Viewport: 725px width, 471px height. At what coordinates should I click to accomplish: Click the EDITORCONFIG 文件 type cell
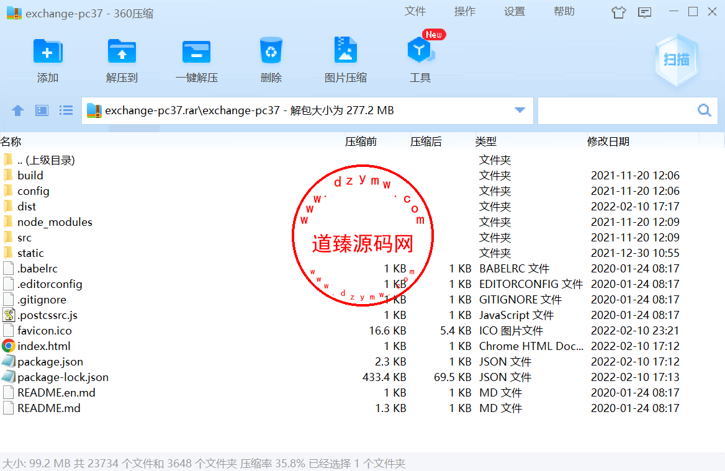point(531,284)
